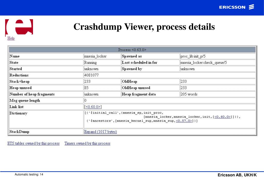
Task: Click the Spawned as label
Action: [x=132, y=56]
